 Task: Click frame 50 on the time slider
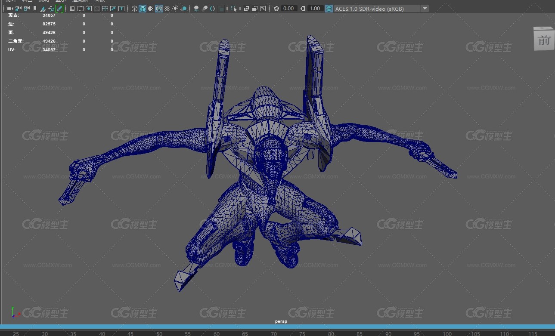coord(159,333)
